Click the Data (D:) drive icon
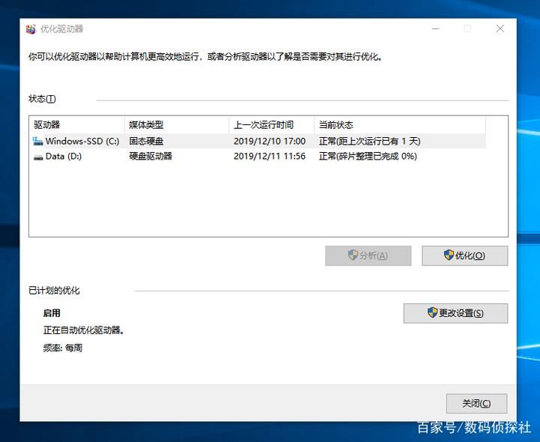 click(38, 157)
